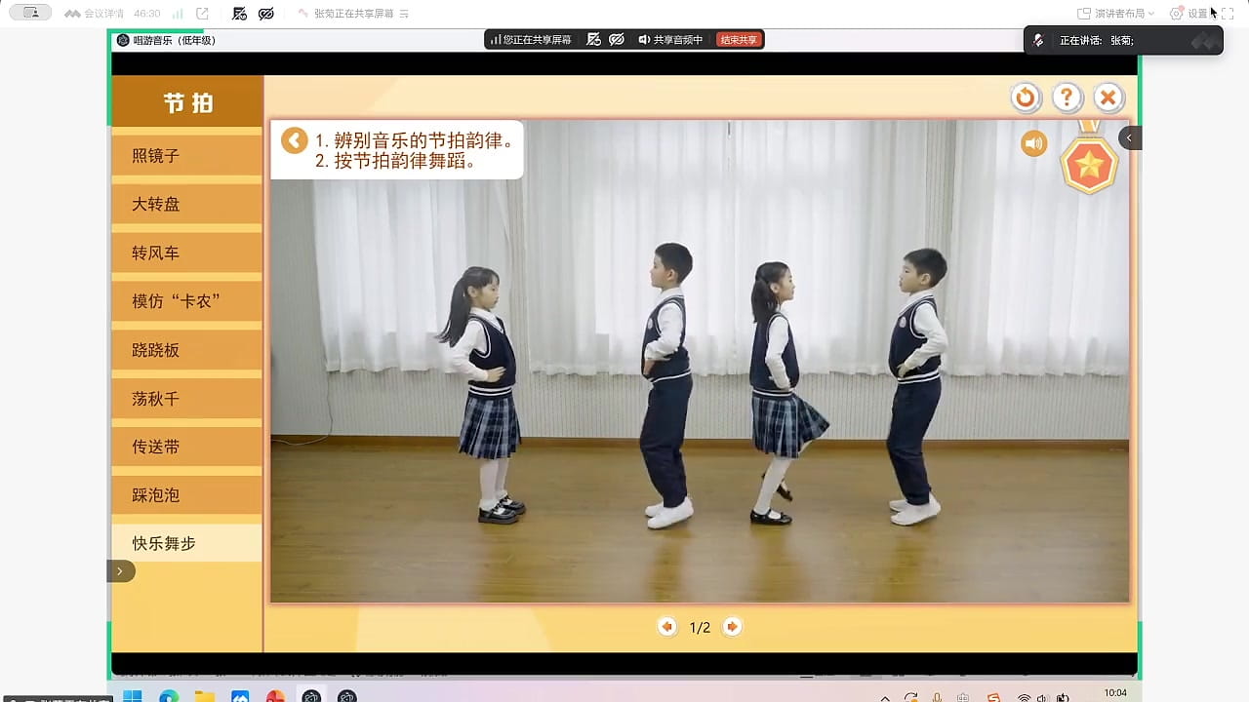Screen dimensions: 1249x702
Task: Expand the left sidebar arrow tab
Action: 120,571
